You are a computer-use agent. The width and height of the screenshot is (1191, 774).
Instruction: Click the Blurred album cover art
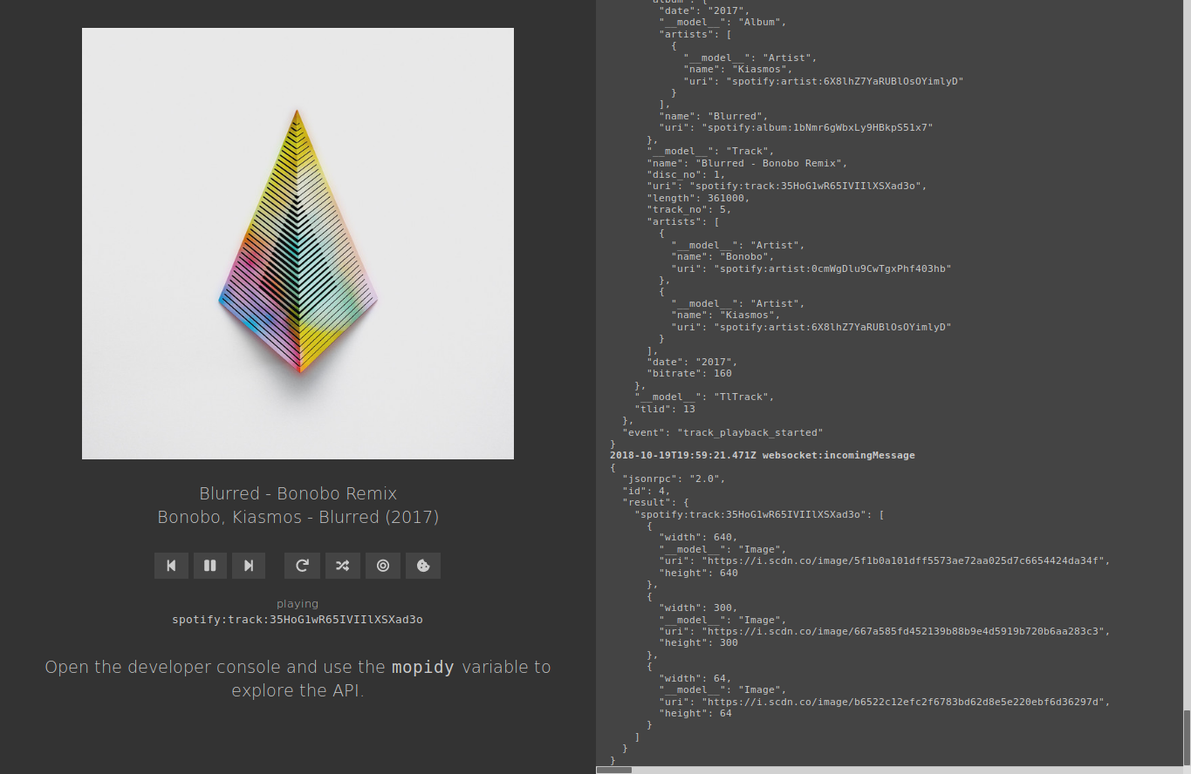click(298, 243)
